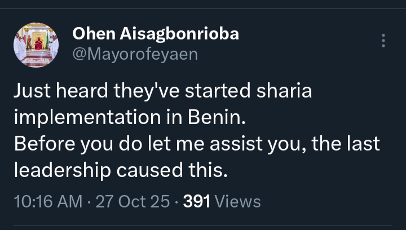
Task: Open the tweet's three-dot more options menu
Action: 384,41
